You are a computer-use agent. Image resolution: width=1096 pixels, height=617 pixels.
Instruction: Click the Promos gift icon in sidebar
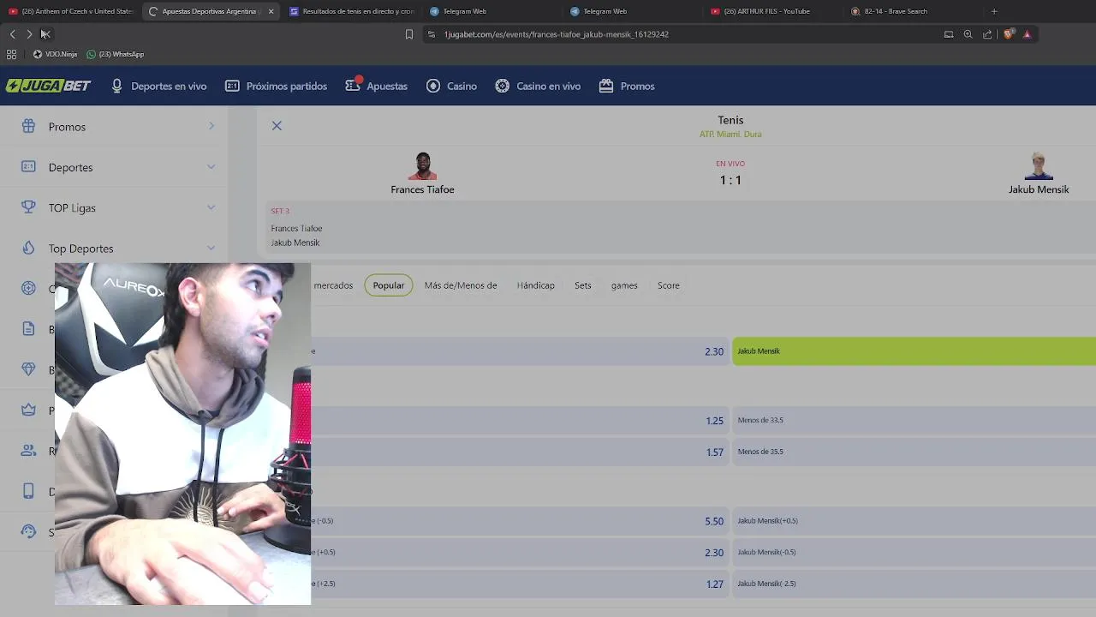tap(28, 126)
